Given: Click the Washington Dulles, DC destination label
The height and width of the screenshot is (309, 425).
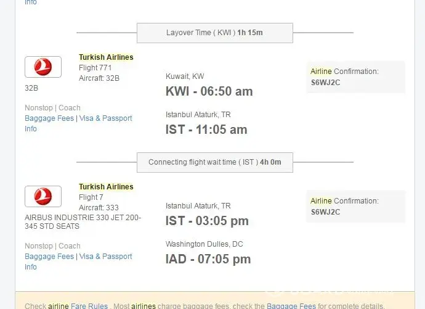Looking at the screenshot, I should (204, 244).
